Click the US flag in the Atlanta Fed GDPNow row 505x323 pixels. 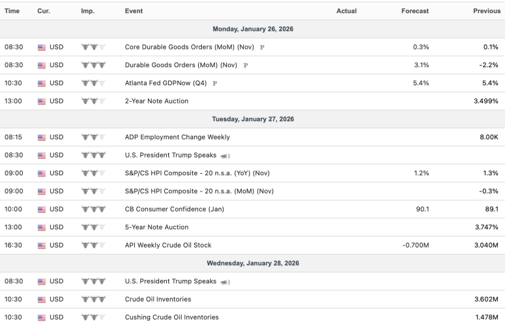click(x=42, y=83)
